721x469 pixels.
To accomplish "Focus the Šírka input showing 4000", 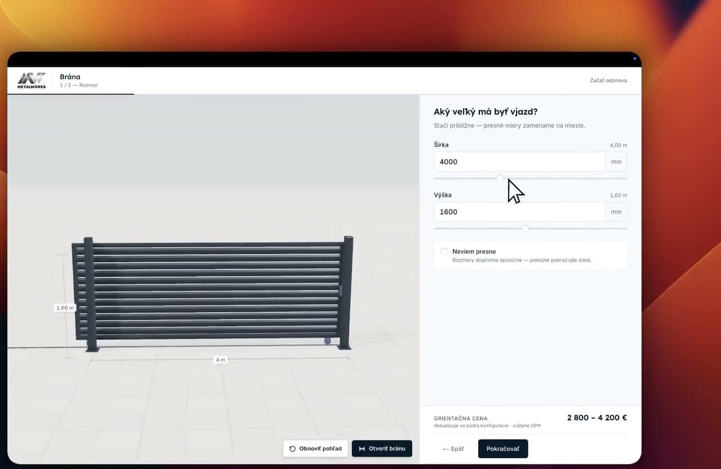I will (x=519, y=162).
